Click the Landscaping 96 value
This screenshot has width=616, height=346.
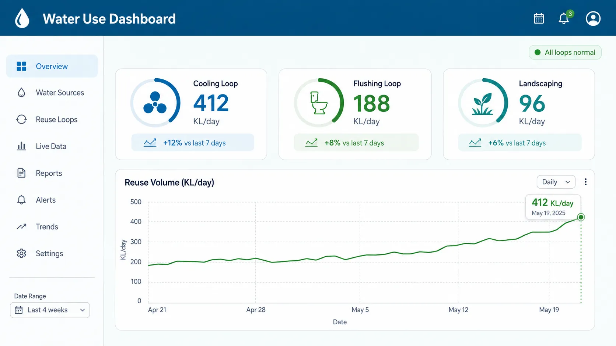tap(532, 103)
